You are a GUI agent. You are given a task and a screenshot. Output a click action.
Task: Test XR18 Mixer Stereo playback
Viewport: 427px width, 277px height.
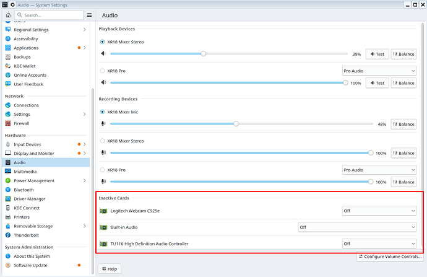tap(377, 54)
